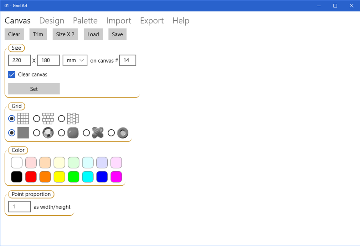Pick the bright green color swatch
Screen dimensions: 360x246
(74, 177)
